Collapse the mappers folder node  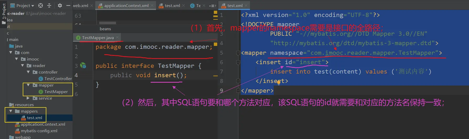[11, 111]
